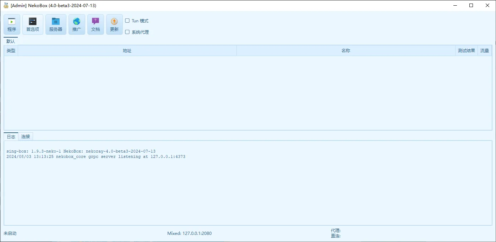This screenshot has width=496, height=242.
Task: Click the grpc server listening log line
Action: tap(96, 156)
